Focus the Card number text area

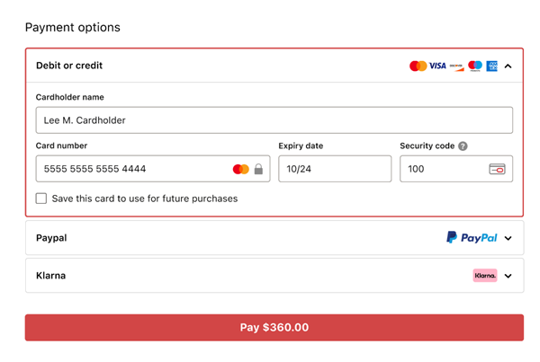[130, 169]
